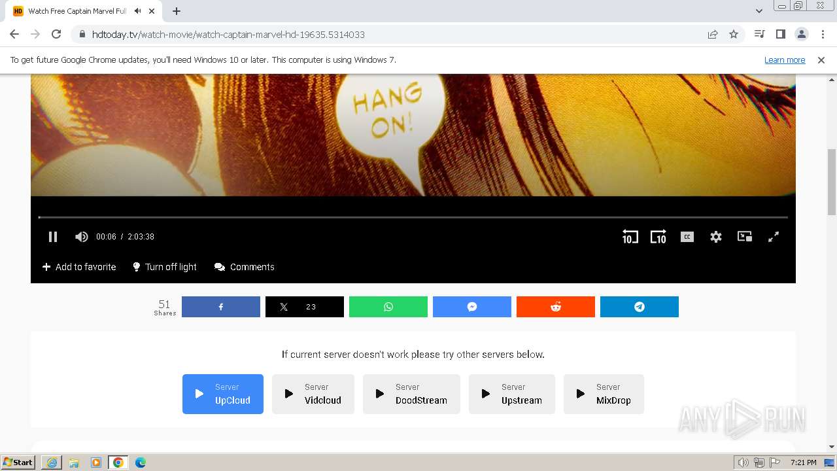The image size is (837, 471).
Task: Open Learn more link
Action: 785,60
